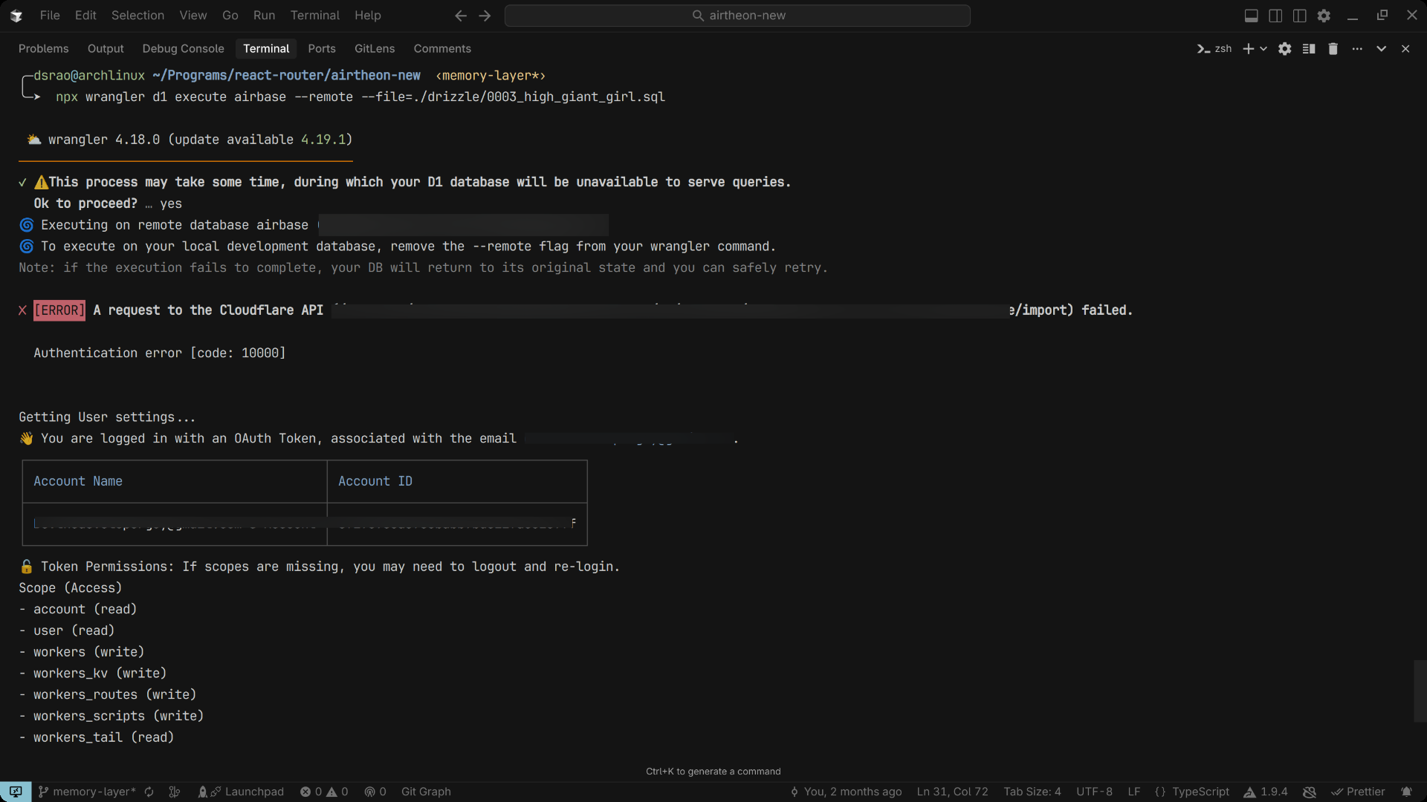This screenshot has width=1427, height=802.
Task: Kill the terminal using the trash icon
Action: pos(1333,48)
